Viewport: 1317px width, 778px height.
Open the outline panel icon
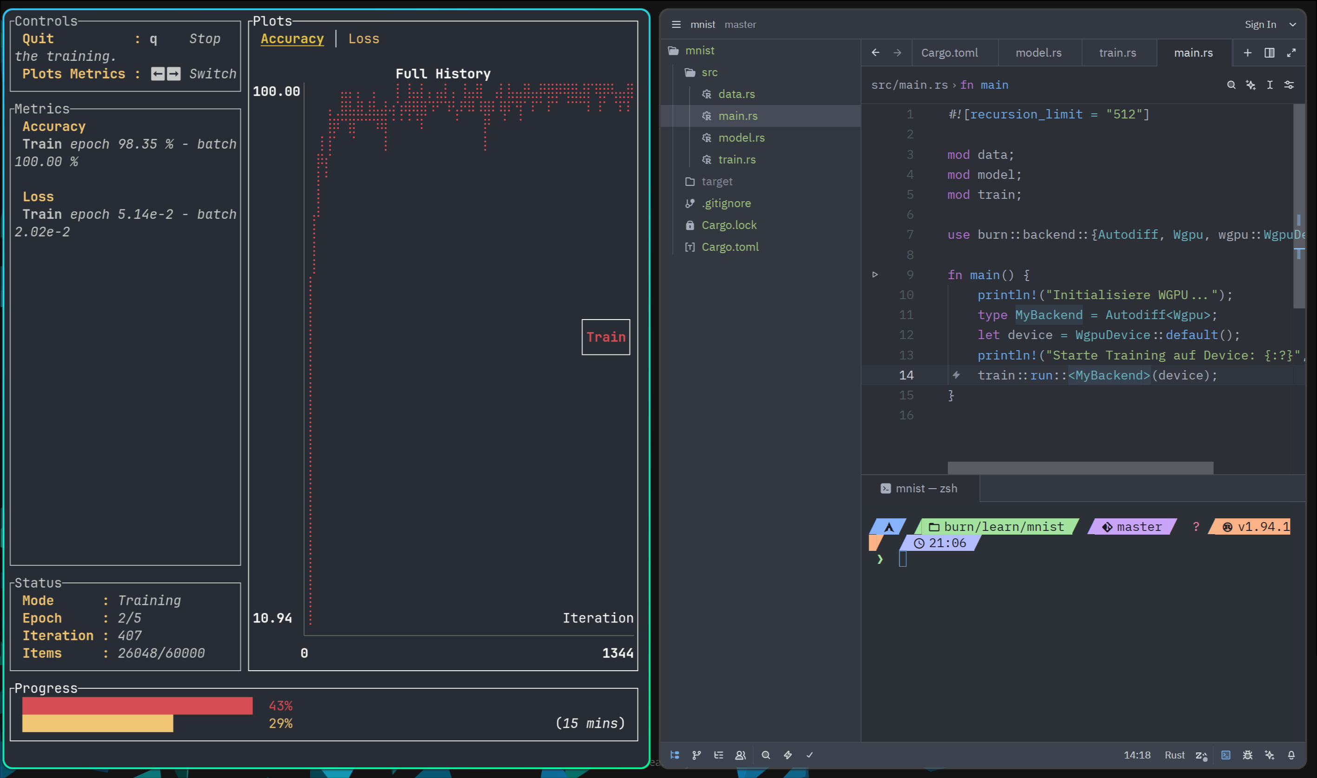pyautogui.click(x=718, y=755)
